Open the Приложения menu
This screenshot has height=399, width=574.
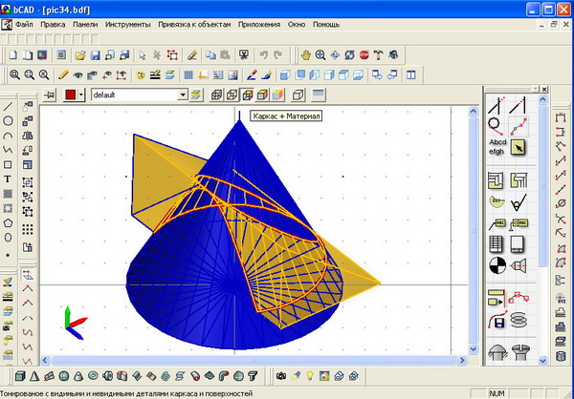pyautogui.click(x=258, y=22)
